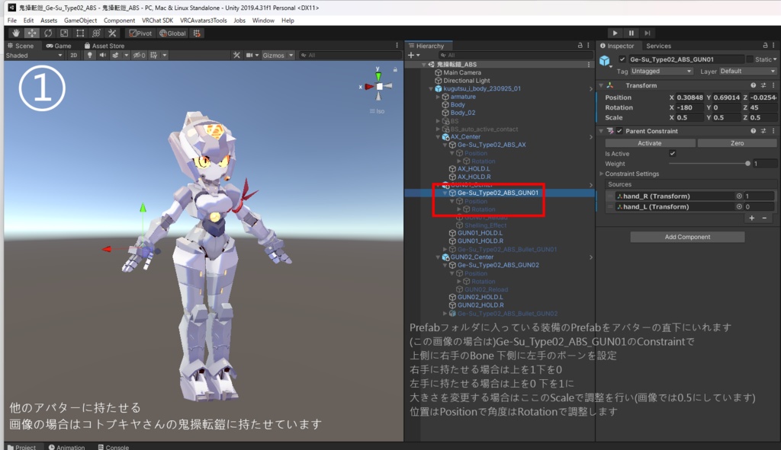Click the Add Component button
781x450 pixels.
[x=686, y=236]
